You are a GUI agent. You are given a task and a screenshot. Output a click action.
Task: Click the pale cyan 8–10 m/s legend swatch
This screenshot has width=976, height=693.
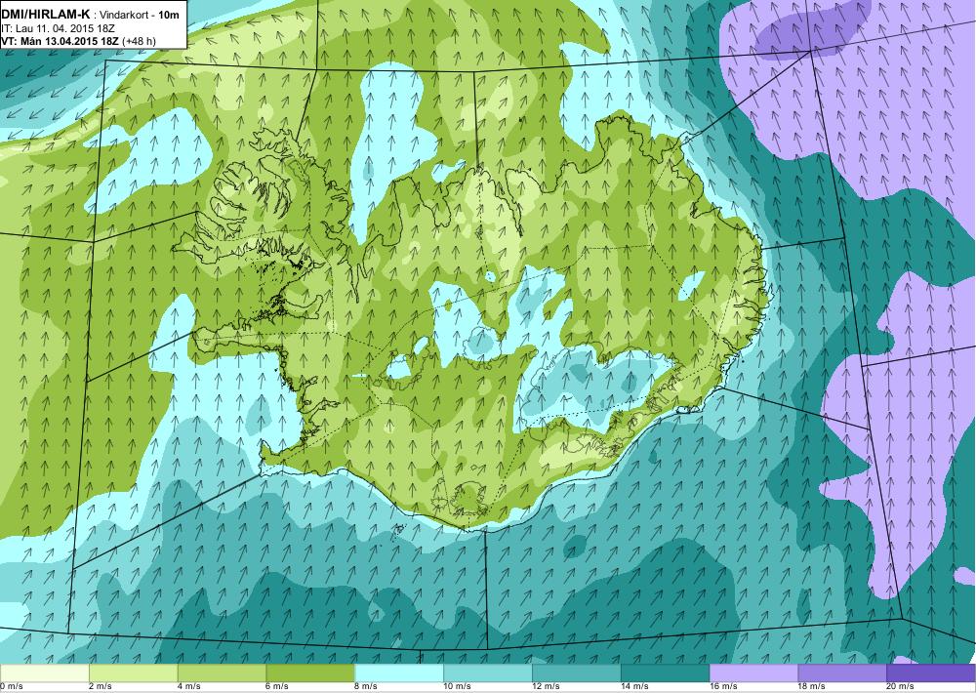point(399,673)
